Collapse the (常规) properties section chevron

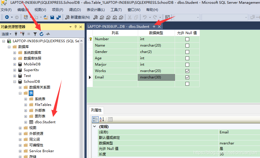[95, 126]
